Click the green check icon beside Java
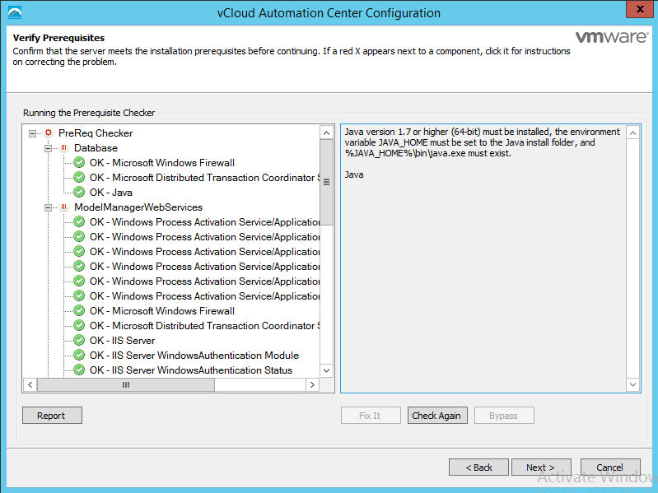658x493 pixels. point(80,193)
